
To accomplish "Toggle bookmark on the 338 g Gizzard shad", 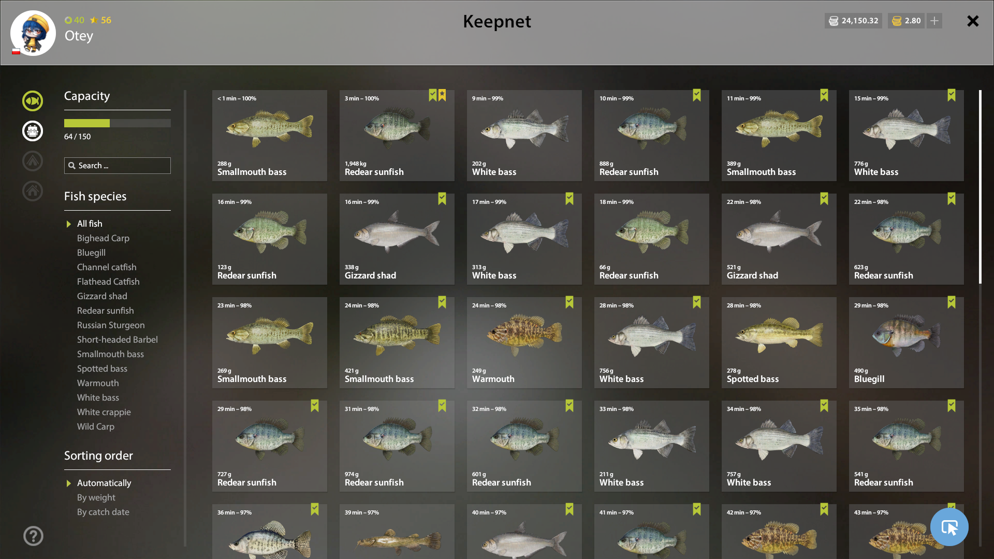I will [442, 199].
